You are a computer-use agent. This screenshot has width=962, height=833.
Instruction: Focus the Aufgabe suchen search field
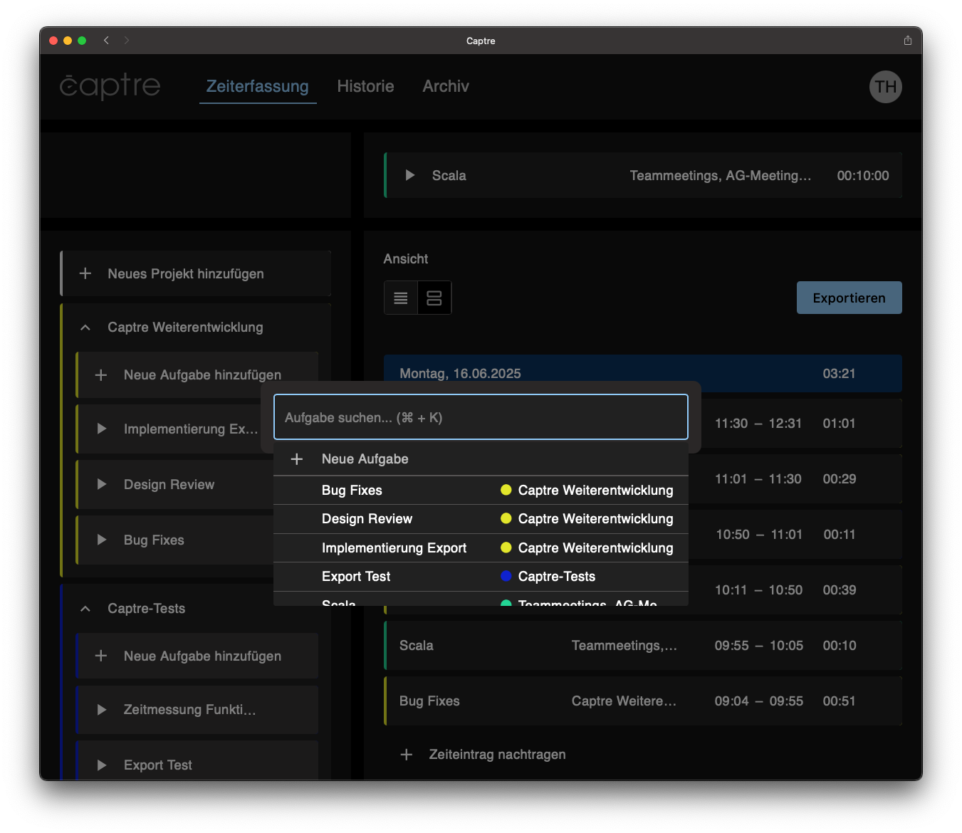point(481,417)
